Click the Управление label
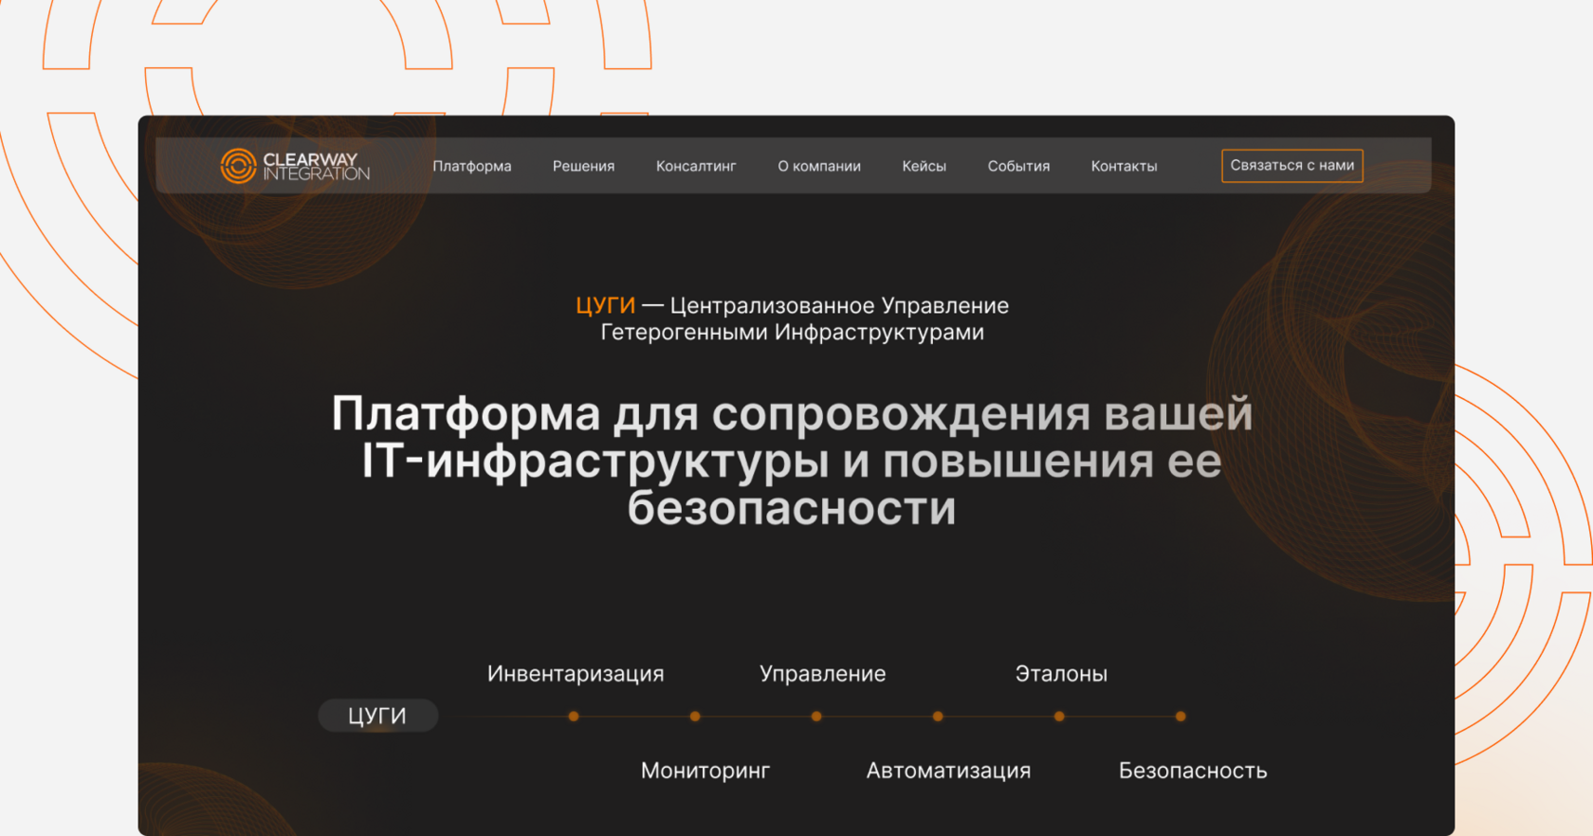1593x836 pixels. (822, 674)
